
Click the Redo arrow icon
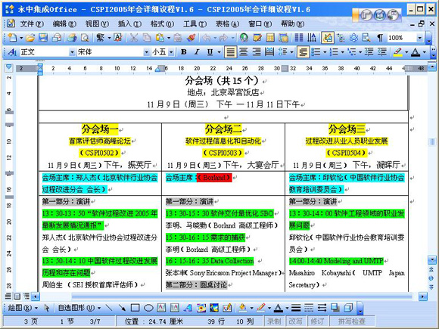[224, 38]
